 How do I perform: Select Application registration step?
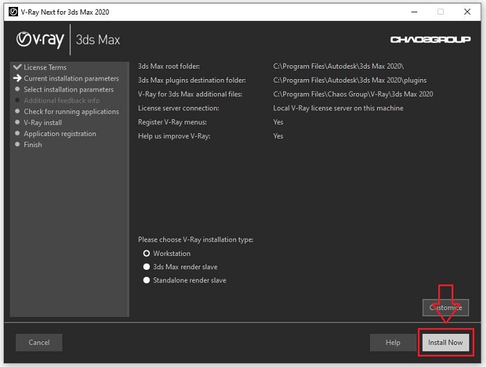(x=60, y=134)
